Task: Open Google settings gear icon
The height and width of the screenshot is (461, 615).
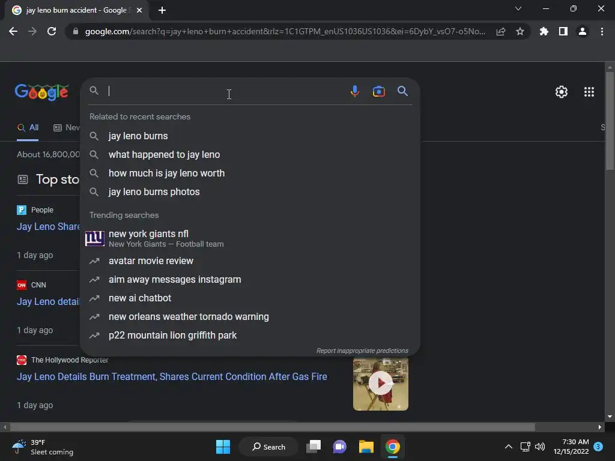Action: point(562,92)
